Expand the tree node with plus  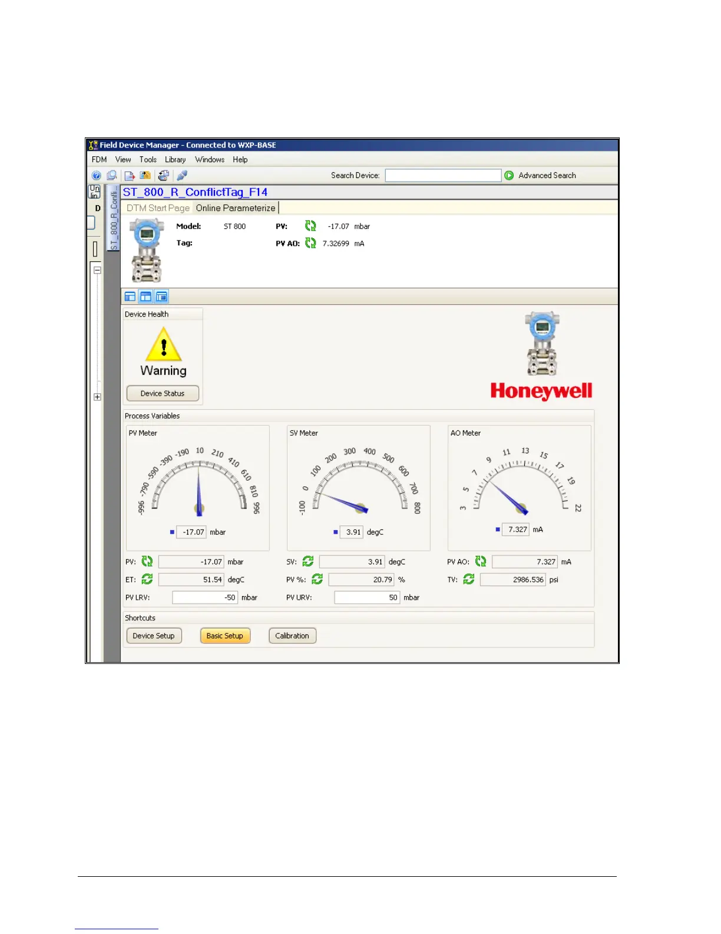pyautogui.click(x=98, y=397)
